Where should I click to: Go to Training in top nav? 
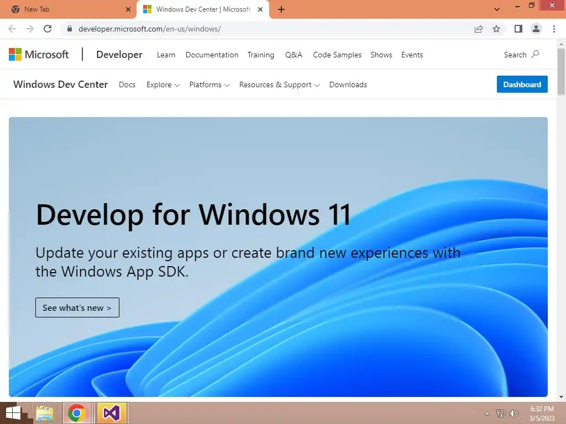pyautogui.click(x=261, y=55)
